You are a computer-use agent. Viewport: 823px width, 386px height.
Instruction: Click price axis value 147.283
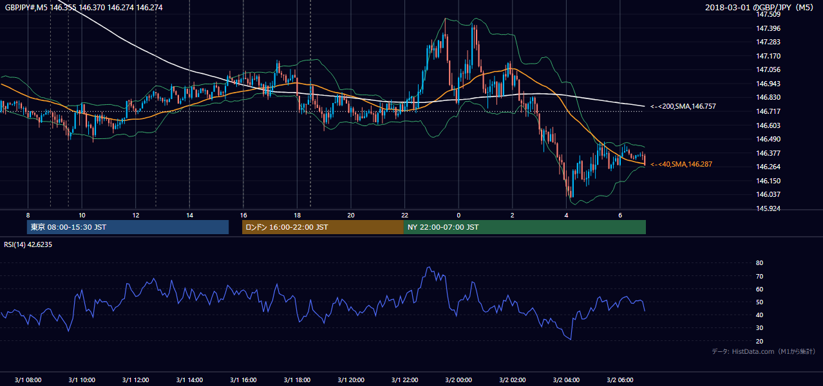click(x=768, y=42)
